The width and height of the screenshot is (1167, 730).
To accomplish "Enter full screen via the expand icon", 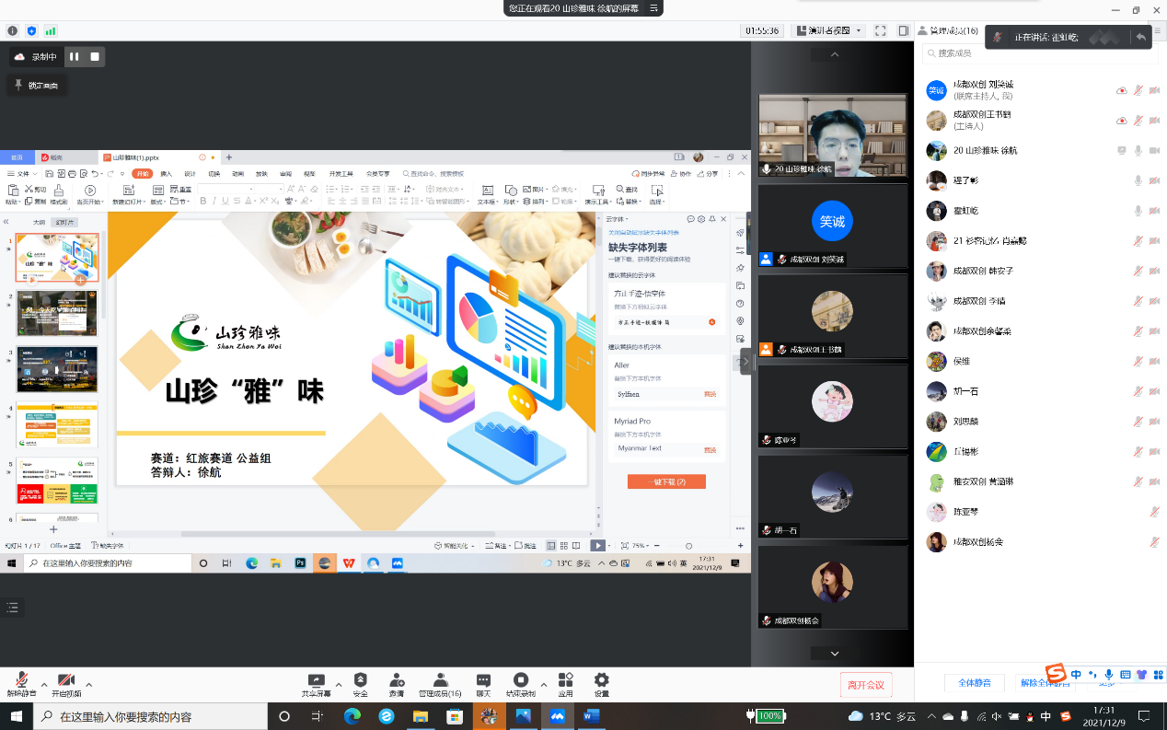I will pos(881,30).
